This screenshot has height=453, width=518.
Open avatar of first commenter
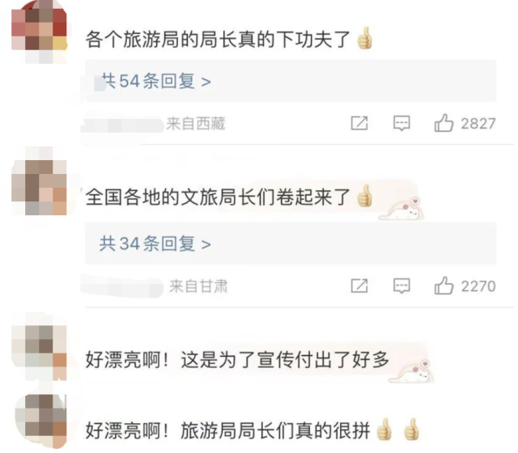(40, 32)
